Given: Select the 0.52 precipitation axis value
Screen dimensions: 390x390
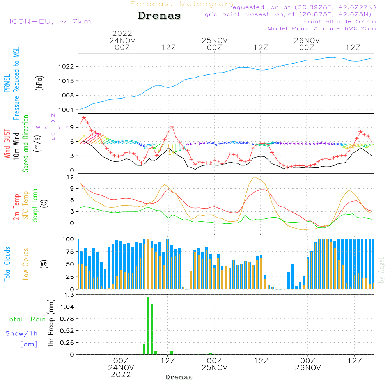Looking at the screenshot, I should coord(67,331).
